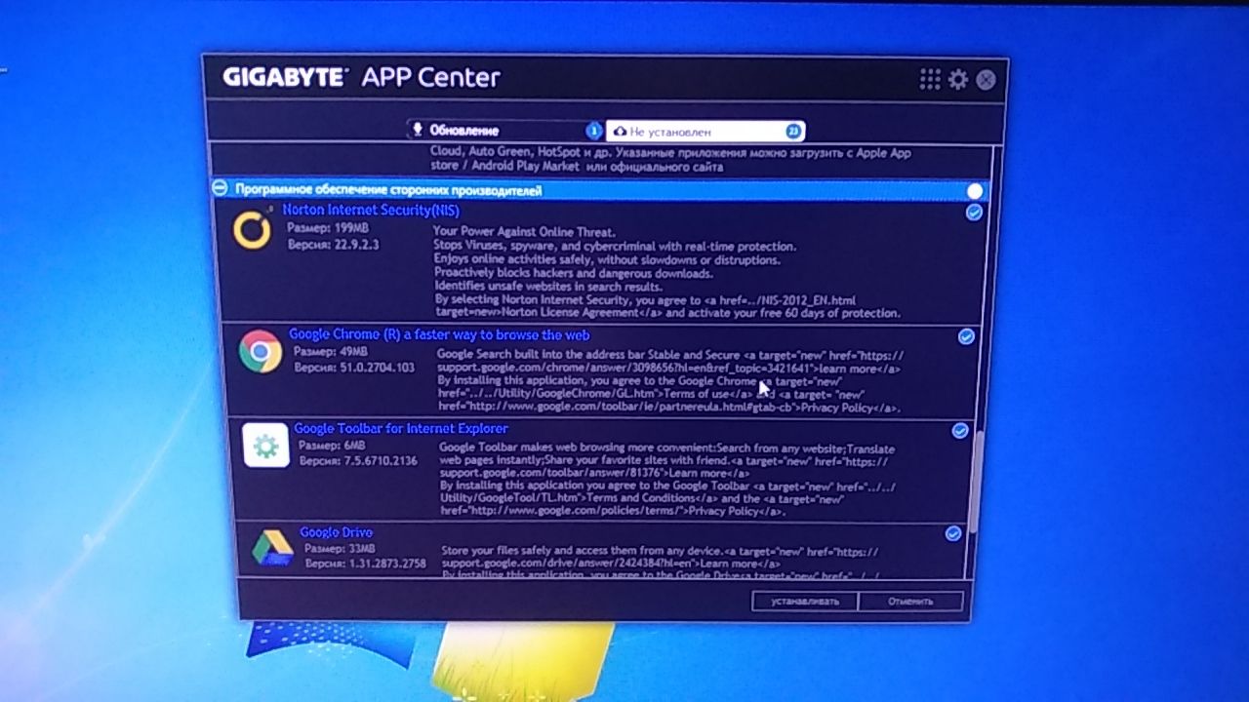The image size is (1249, 702).
Task: Collapse the third-party software section
Action: click(x=221, y=188)
